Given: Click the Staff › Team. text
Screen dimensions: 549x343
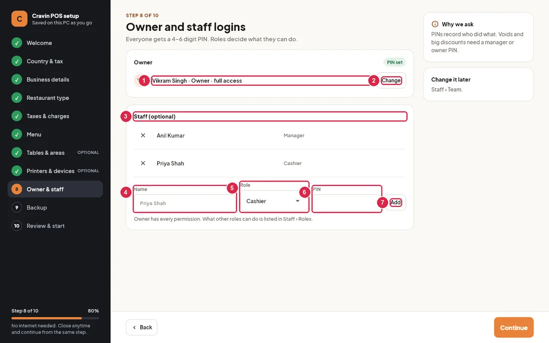Looking at the screenshot, I should click(447, 90).
